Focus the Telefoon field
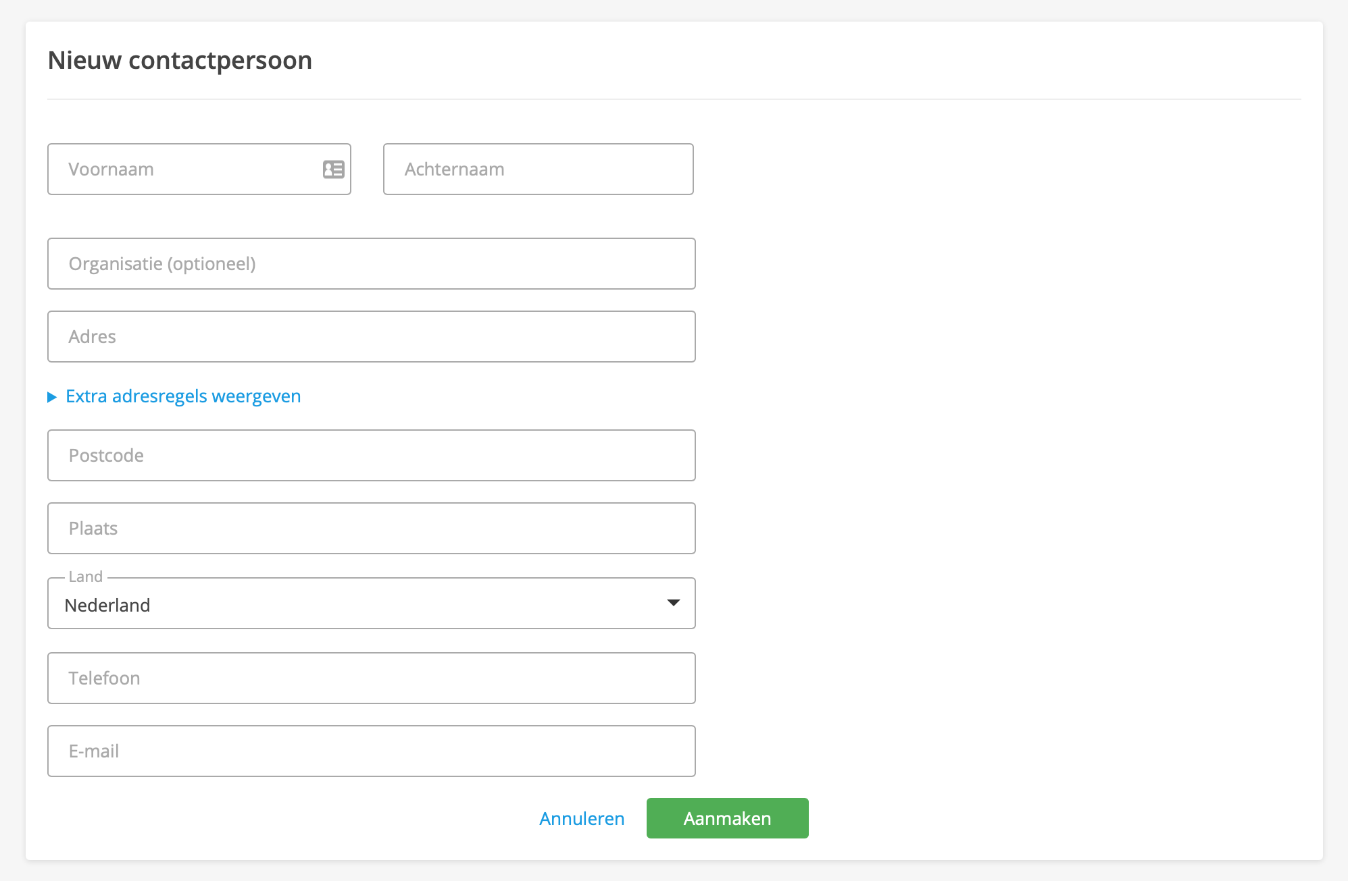 [x=372, y=678]
